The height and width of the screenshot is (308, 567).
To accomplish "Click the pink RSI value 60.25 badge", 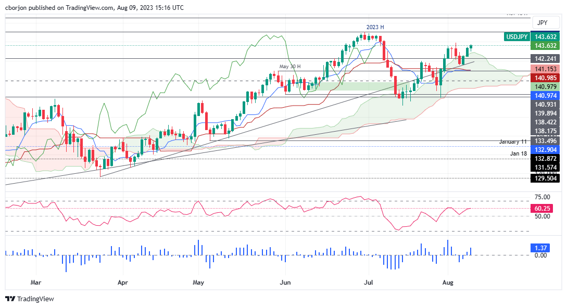I will click(x=543, y=208).
